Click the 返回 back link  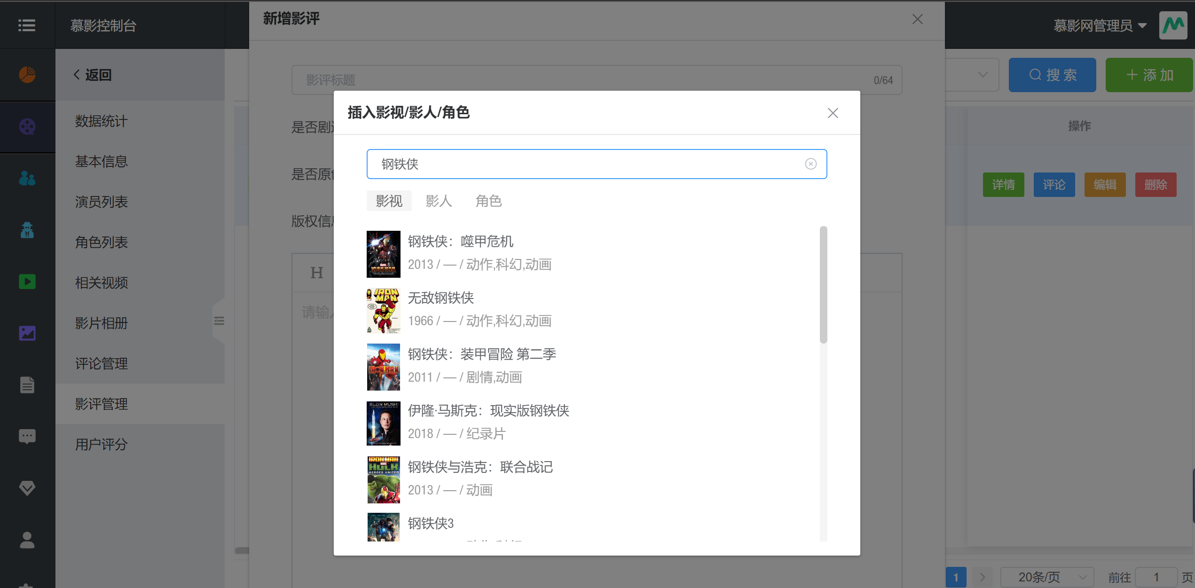coord(92,75)
